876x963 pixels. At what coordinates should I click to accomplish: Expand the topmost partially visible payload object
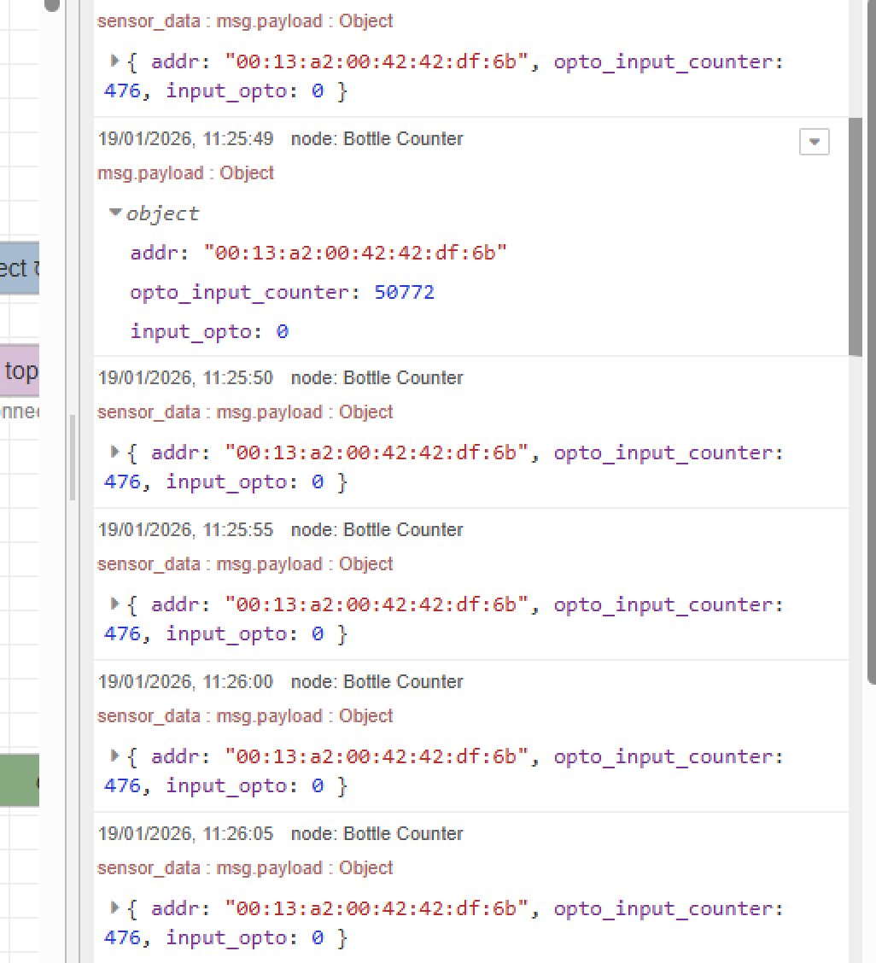pyautogui.click(x=115, y=61)
